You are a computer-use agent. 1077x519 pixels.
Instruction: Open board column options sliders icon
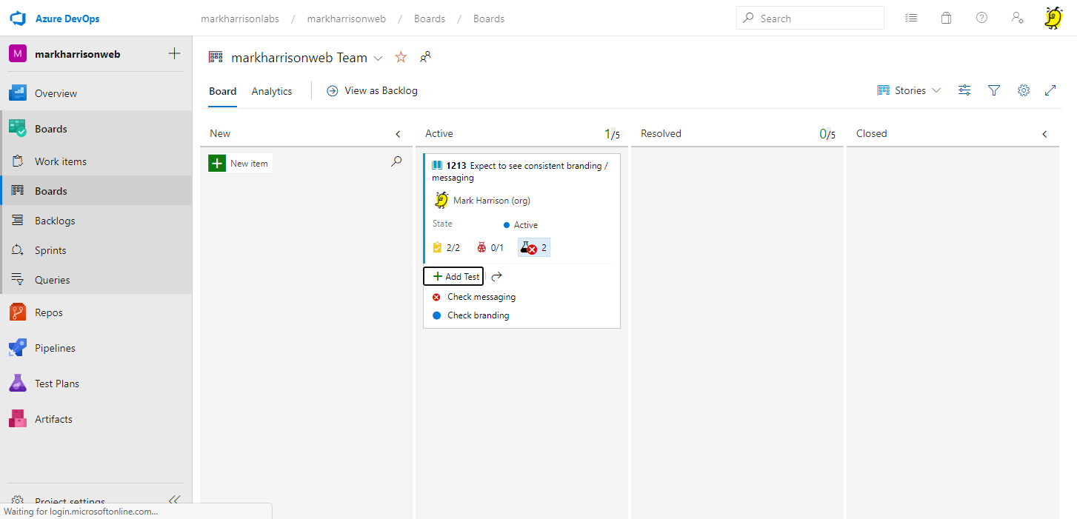tap(964, 90)
